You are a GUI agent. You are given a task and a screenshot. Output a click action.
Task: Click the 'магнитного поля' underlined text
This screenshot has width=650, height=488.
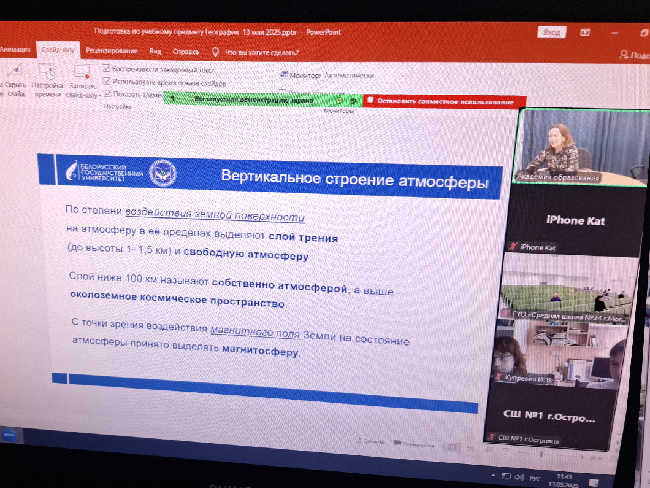click(255, 331)
